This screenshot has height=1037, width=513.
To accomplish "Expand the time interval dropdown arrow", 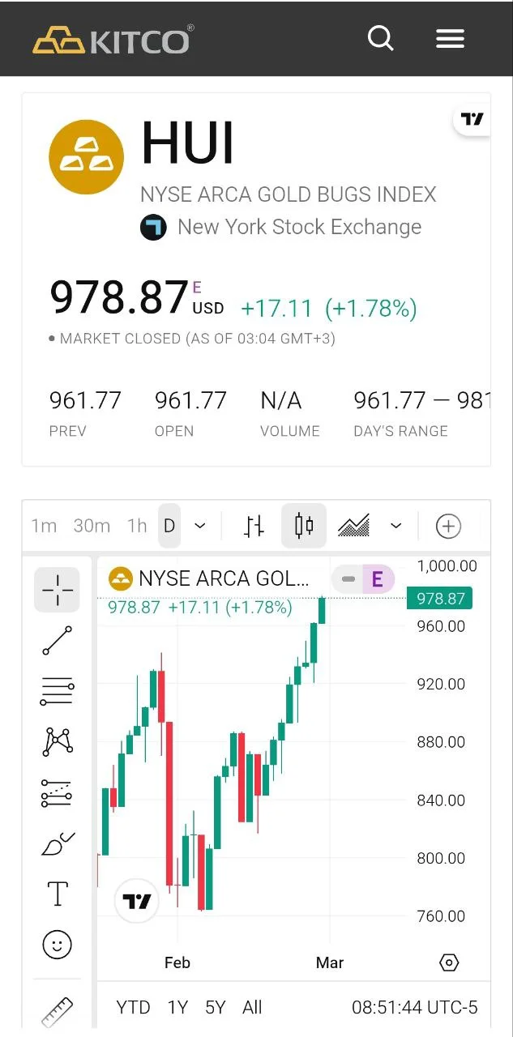I will (x=200, y=526).
